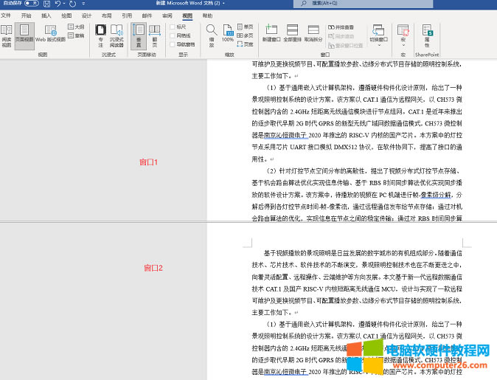Select Web 版式视图 layout icon

[51, 35]
